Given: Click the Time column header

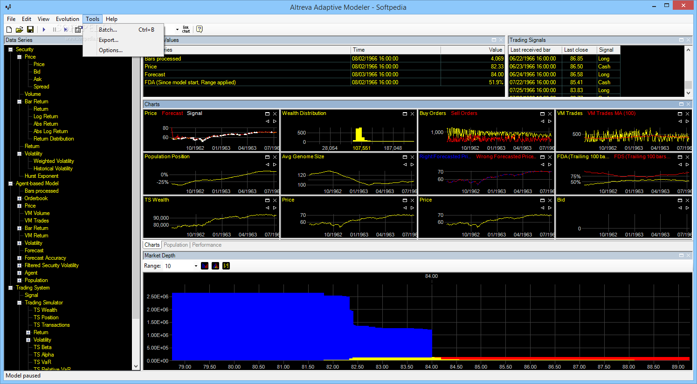Looking at the screenshot, I should [x=396, y=50].
